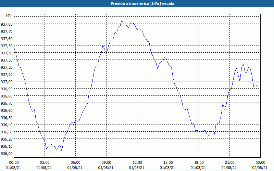Click the 936,70 axis label
The image size is (274, 171).
tap(7, 103)
